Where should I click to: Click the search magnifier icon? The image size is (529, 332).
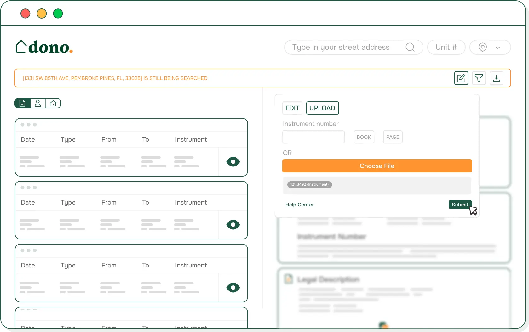tap(410, 47)
